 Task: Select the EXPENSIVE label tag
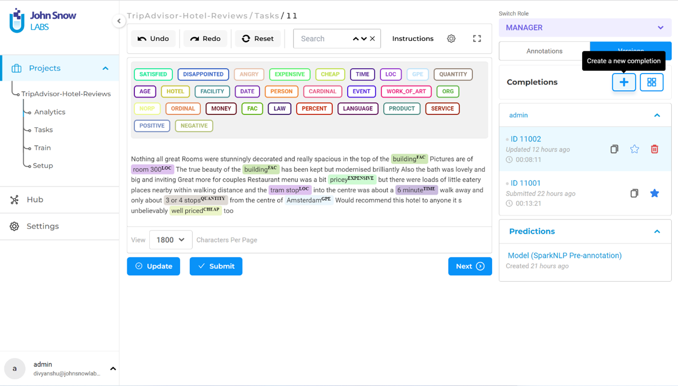290,74
